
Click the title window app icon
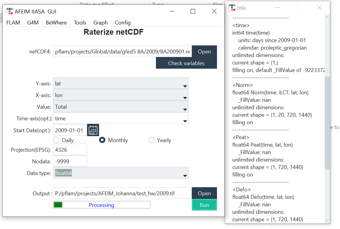(x=232, y=8)
